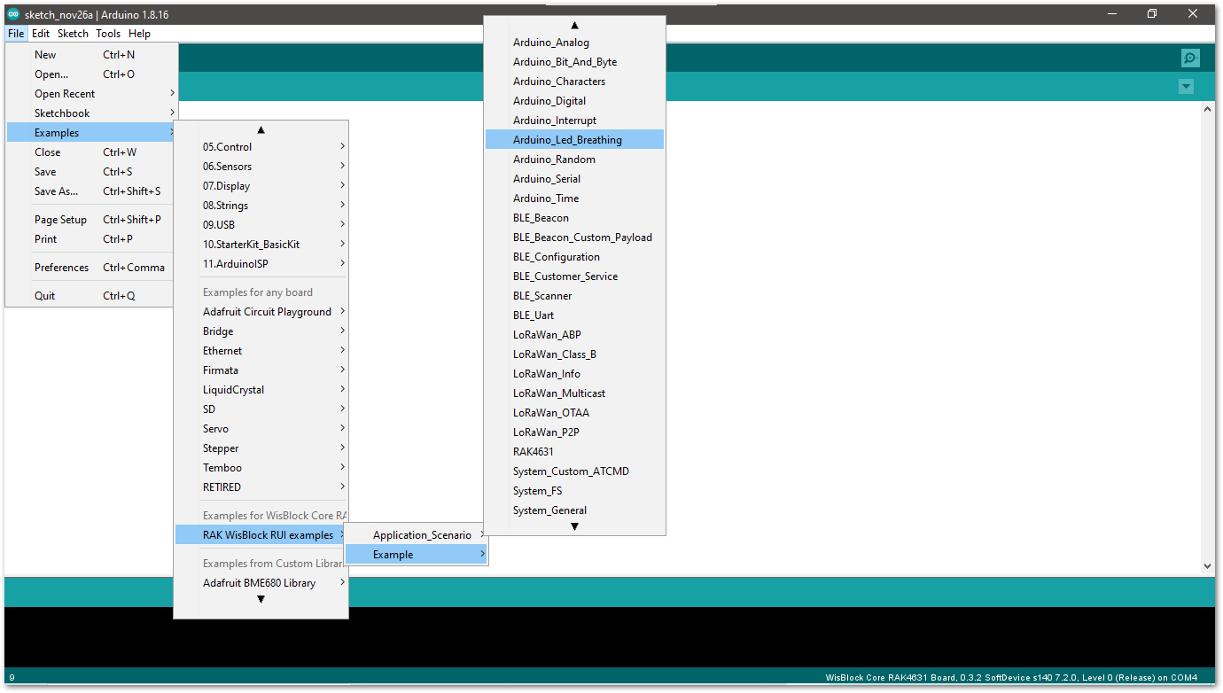
Task: Open Temboo examples
Action: pos(261,468)
